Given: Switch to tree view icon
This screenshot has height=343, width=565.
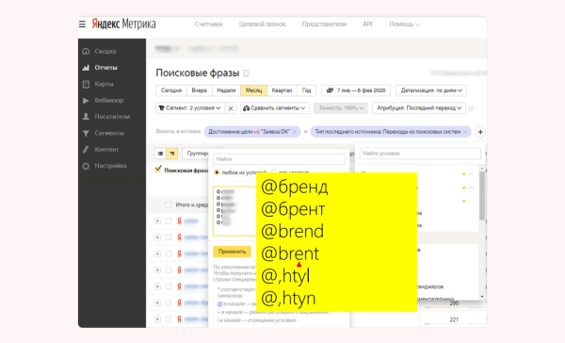Looking at the screenshot, I should (x=172, y=154).
